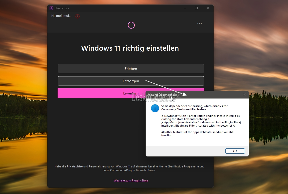Screen dimensions: 288x194
Task: Minimize the Bloatynosy window
Action: pyautogui.click(x=185, y=8)
